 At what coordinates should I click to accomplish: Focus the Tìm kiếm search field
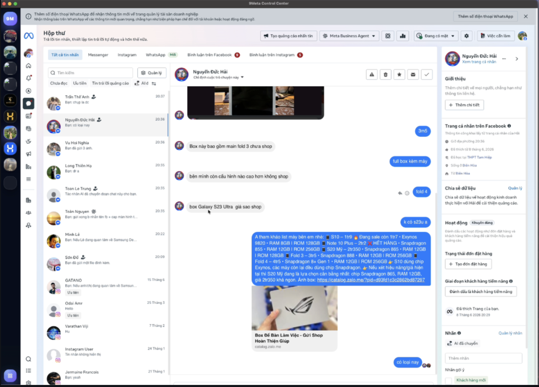coord(91,73)
